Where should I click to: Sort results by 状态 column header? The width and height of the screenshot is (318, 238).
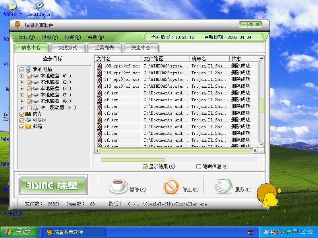point(244,59)
